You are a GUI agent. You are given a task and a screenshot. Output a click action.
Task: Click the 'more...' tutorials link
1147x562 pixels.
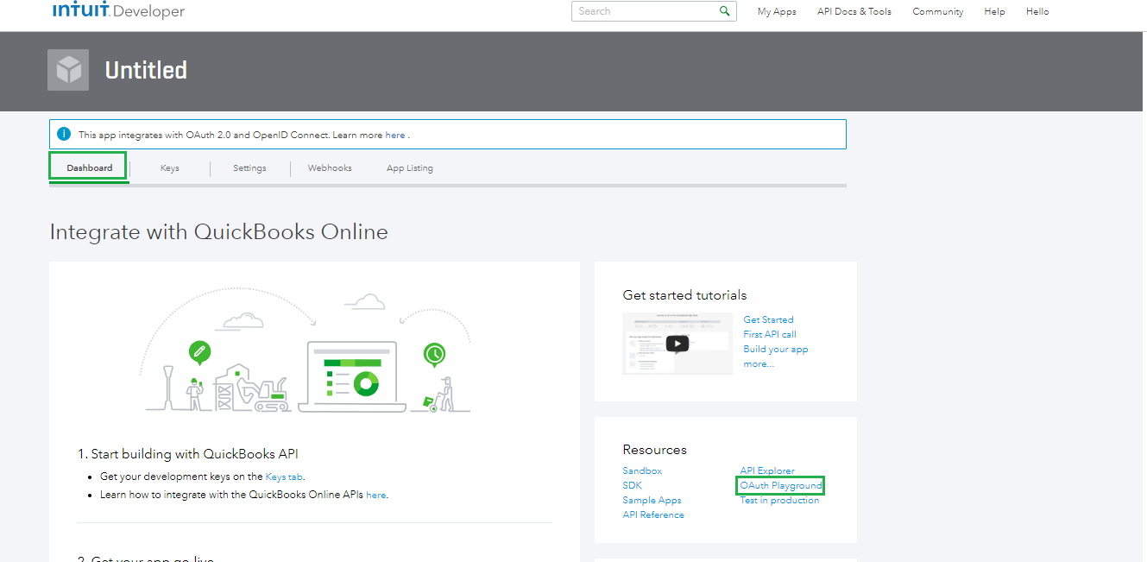pos(759,363)
